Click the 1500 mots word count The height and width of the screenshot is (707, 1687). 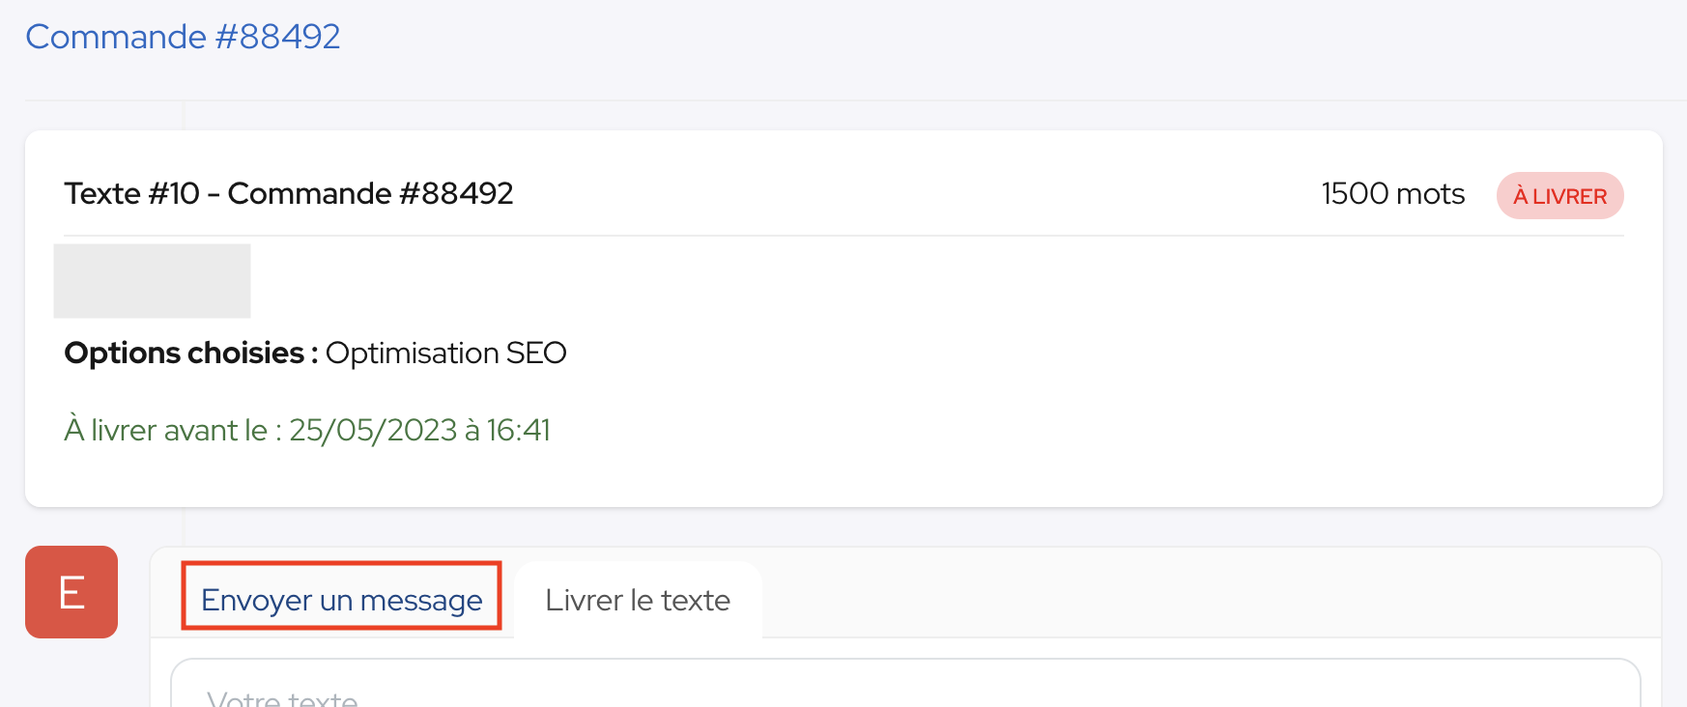pyautogui.click(x=1392, y=193)
